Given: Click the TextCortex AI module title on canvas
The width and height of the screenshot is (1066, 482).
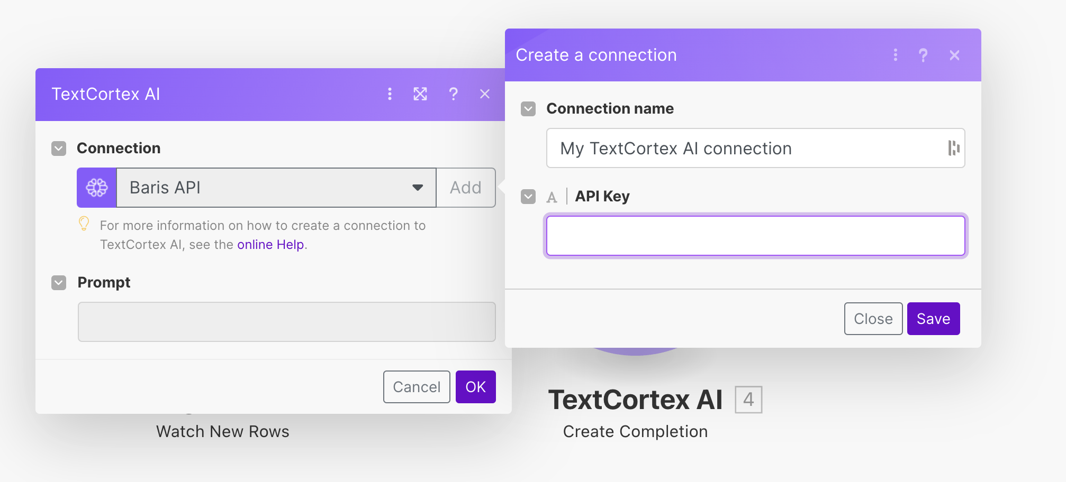Looking at the screenshot, I should coord(635,400).
